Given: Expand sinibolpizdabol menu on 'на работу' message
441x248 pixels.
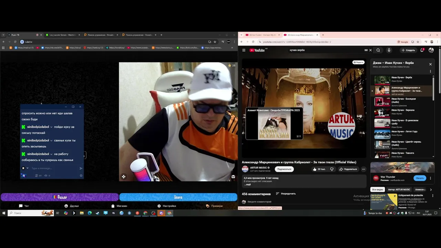Looking at the screenshot, I should click(51, 154).
